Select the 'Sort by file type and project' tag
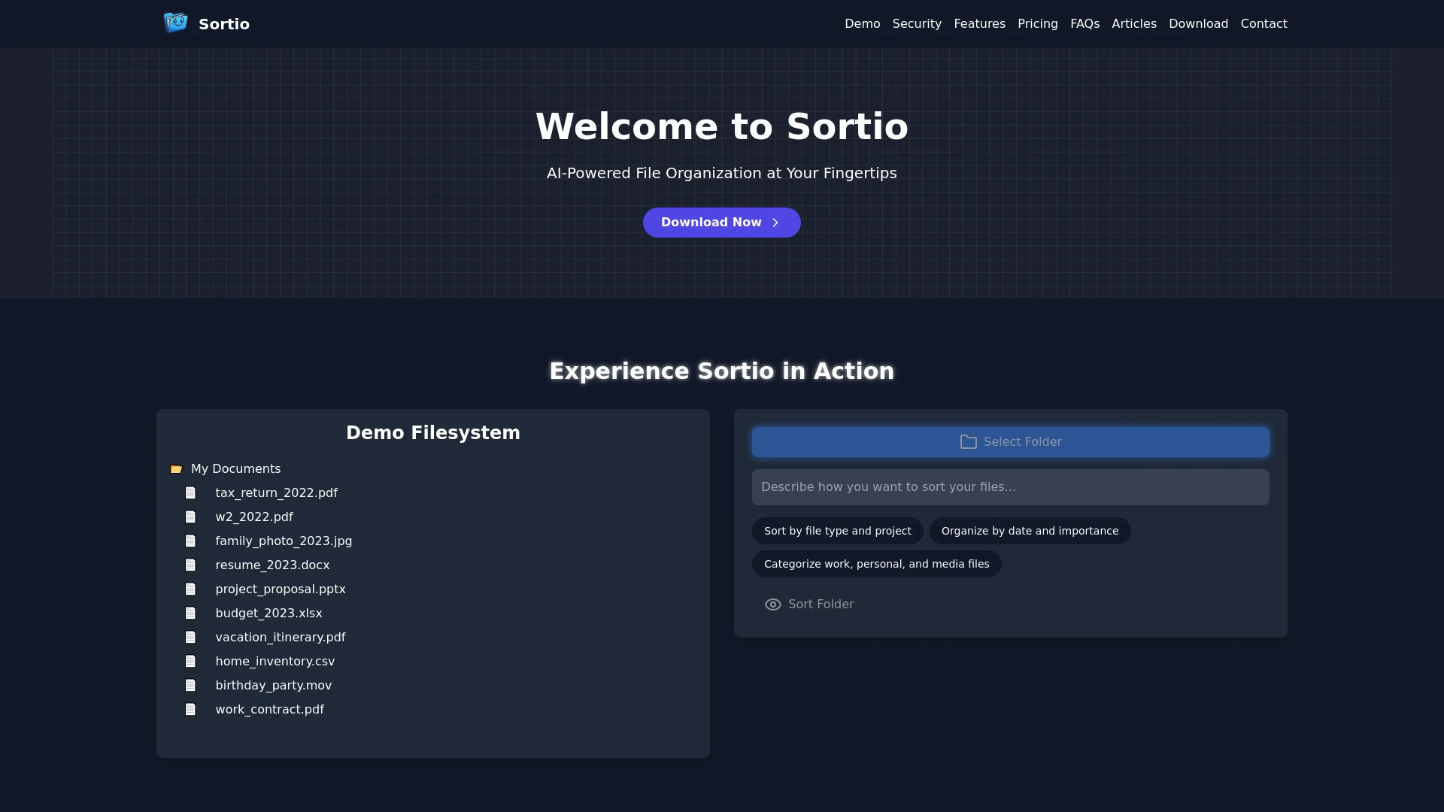This screenshot has height=812, width=1444. coord(837,530)
